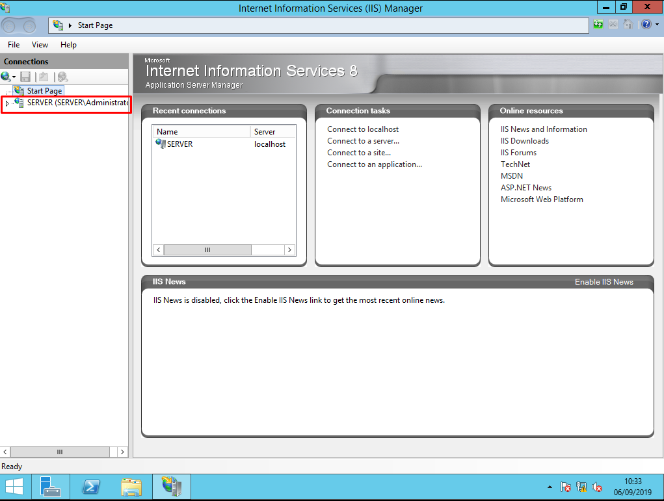Click the Action Center flag tray icon
664x501 pixels.
point(565,487)
